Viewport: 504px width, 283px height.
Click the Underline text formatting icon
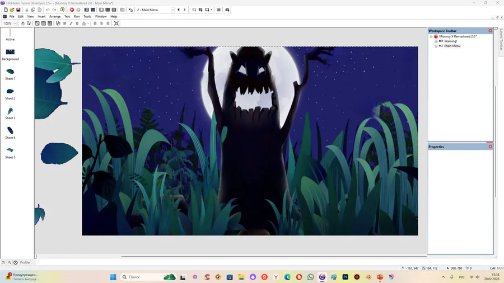[x=77, y=23]
